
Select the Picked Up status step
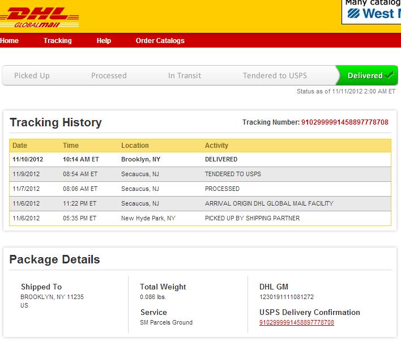[x=32, y=75]
